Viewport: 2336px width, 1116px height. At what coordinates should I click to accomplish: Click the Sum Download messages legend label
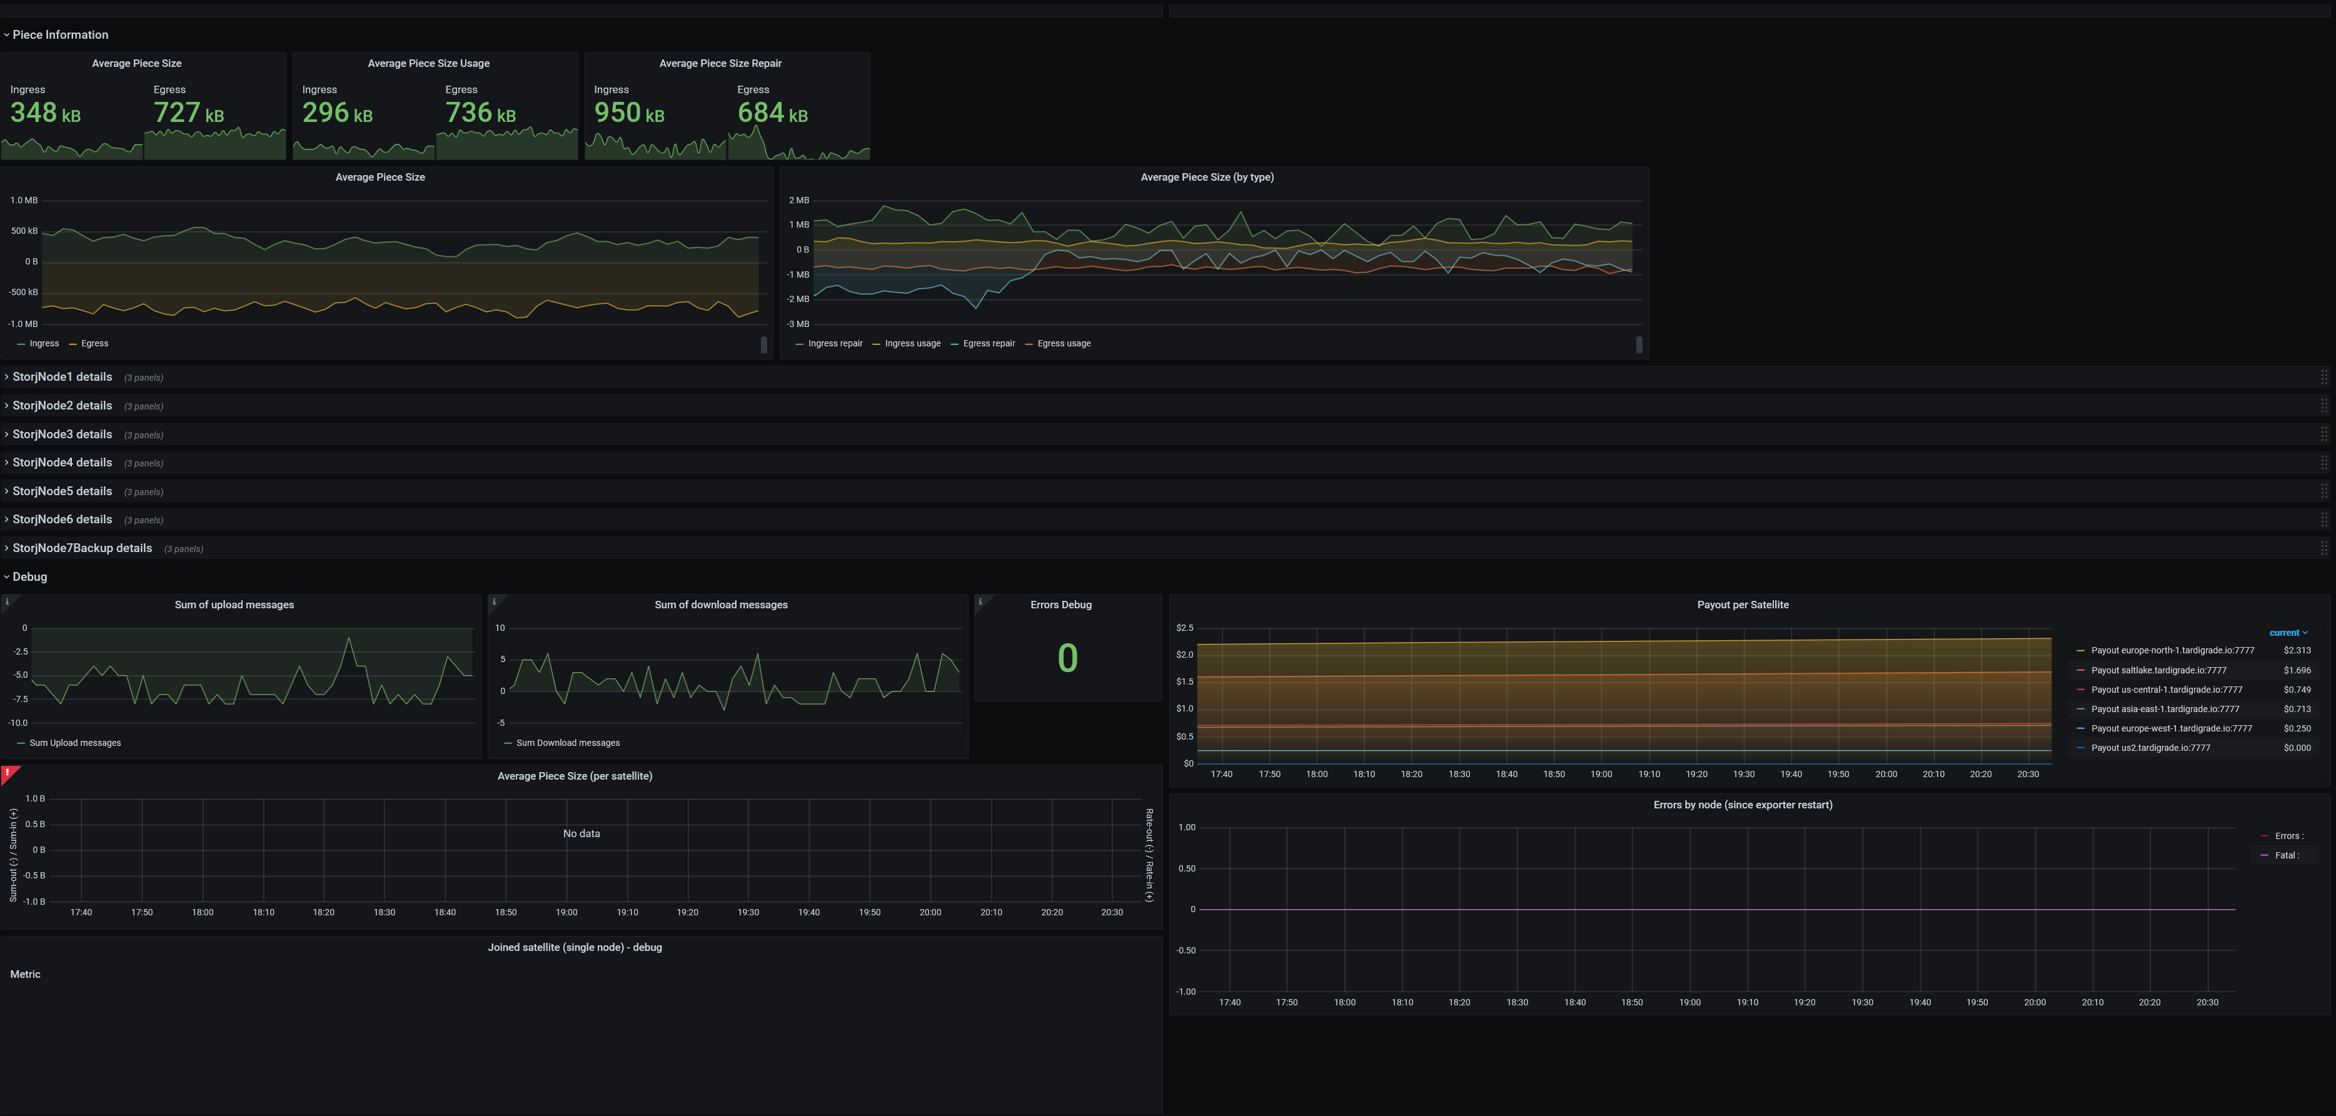tap(568, 743)
